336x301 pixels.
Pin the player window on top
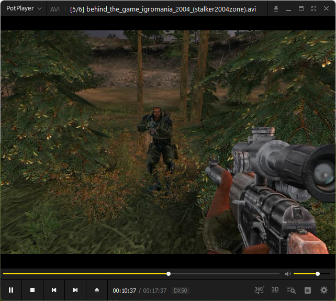pos(276,8)
